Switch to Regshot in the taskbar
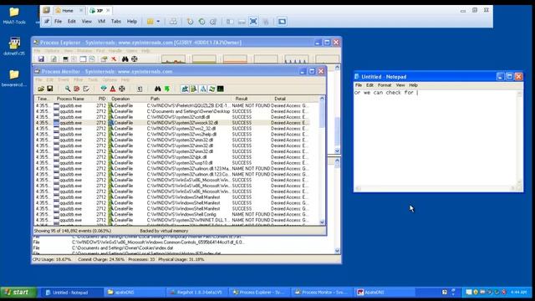This screenshot has height=301, width=535. tap(197, 292)
